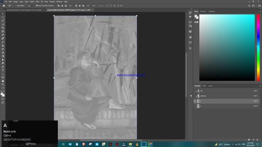This screenshot has height=147, width=262.
Task: Open the Brave browser taskbar icon
Action: click(84, 144)
